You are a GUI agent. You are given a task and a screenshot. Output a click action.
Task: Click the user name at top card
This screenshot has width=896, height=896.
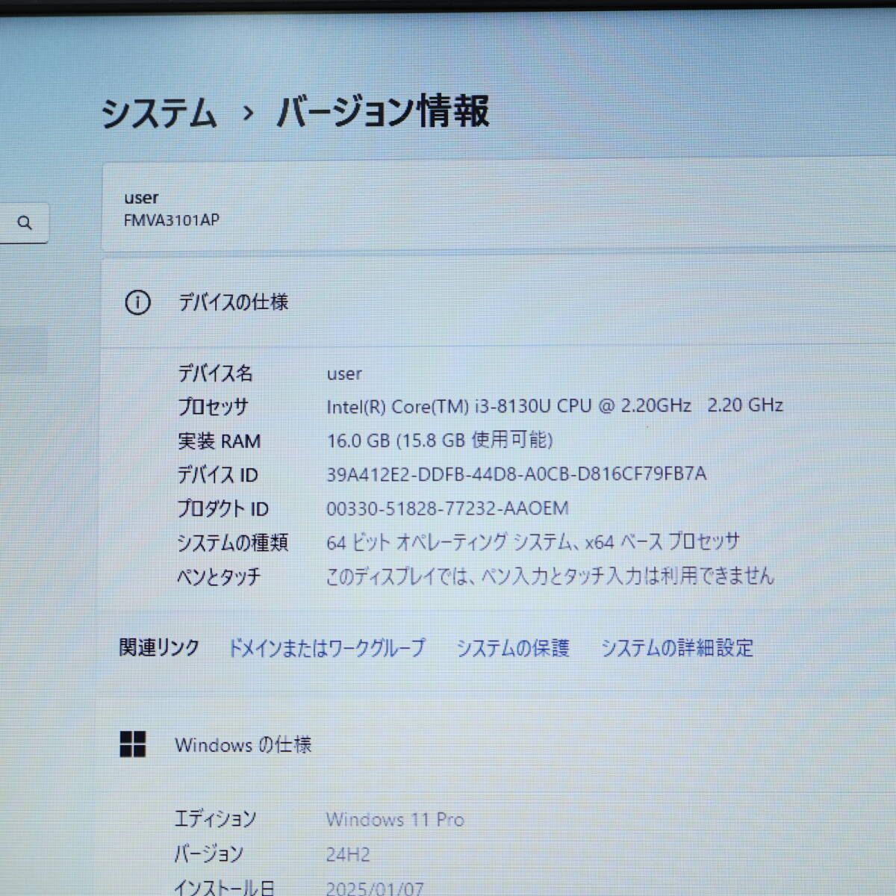click(141, 198)
